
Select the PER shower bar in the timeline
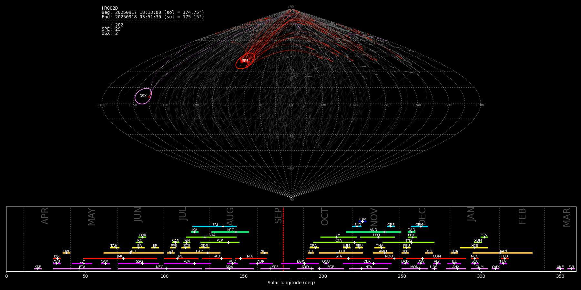[x=220, y=242]
